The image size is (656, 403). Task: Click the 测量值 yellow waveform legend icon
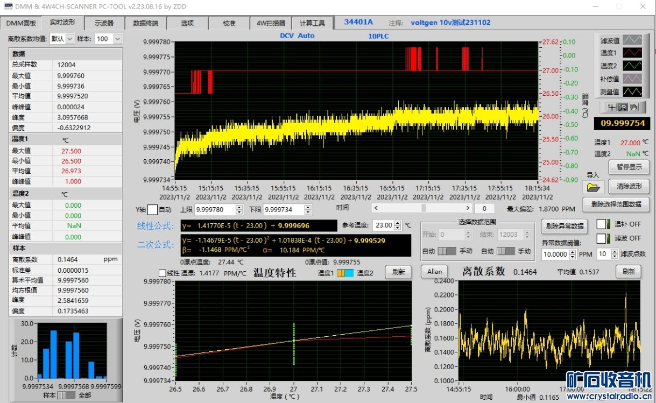click(x=632, y=91)
